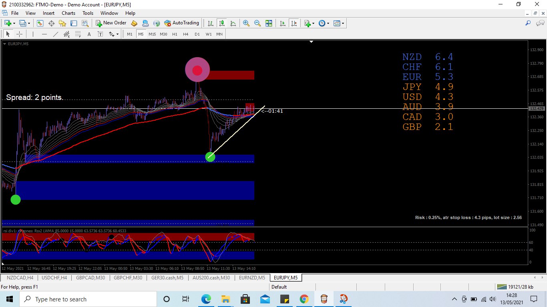The width and height of the screenshot is (547, 307).
Task: Select the Horizontal Line tool
Action: [x=44, y=34]
